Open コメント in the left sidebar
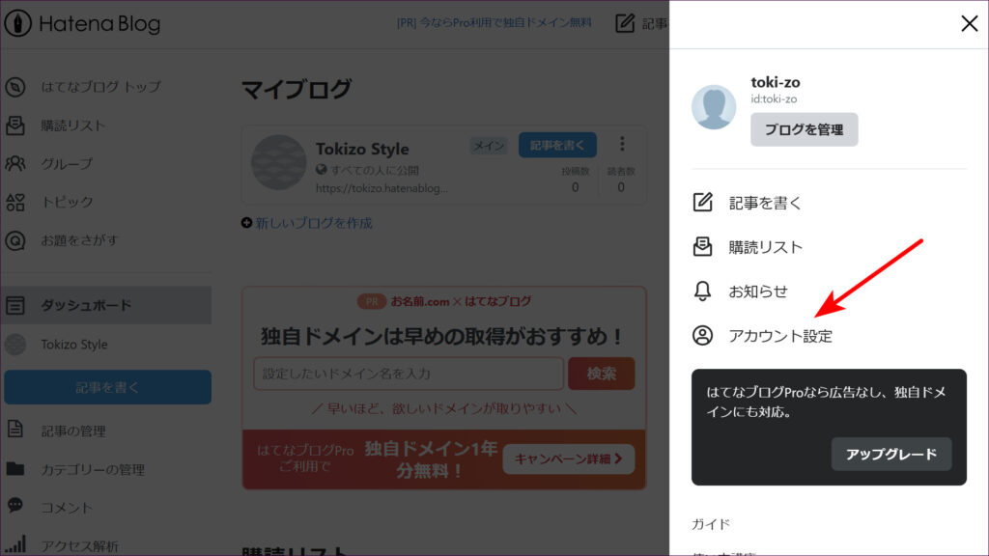The image size is (989, 556). click(67, 507)
